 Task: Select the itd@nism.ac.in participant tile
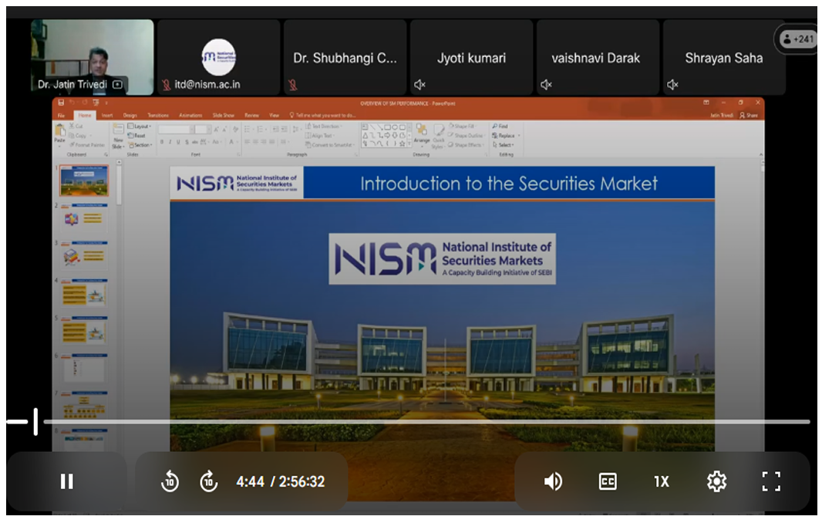coord(218,57)
